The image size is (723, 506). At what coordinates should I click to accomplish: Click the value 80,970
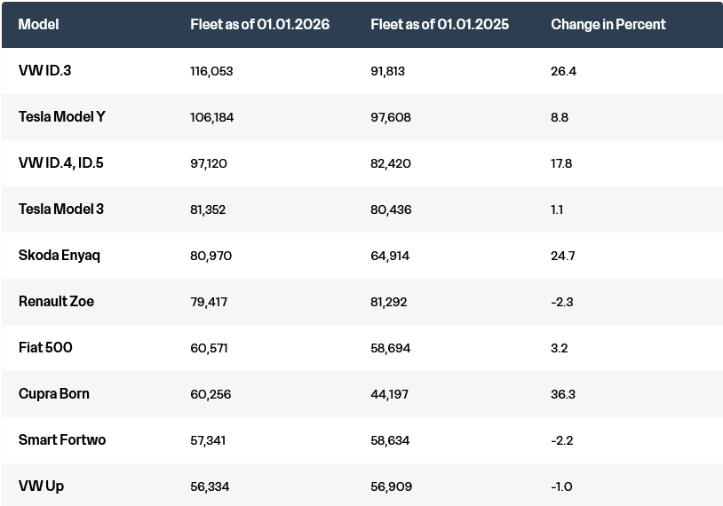click(x=211, y=256)
